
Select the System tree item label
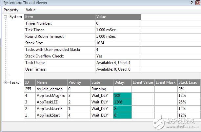[x=16, y=17]
